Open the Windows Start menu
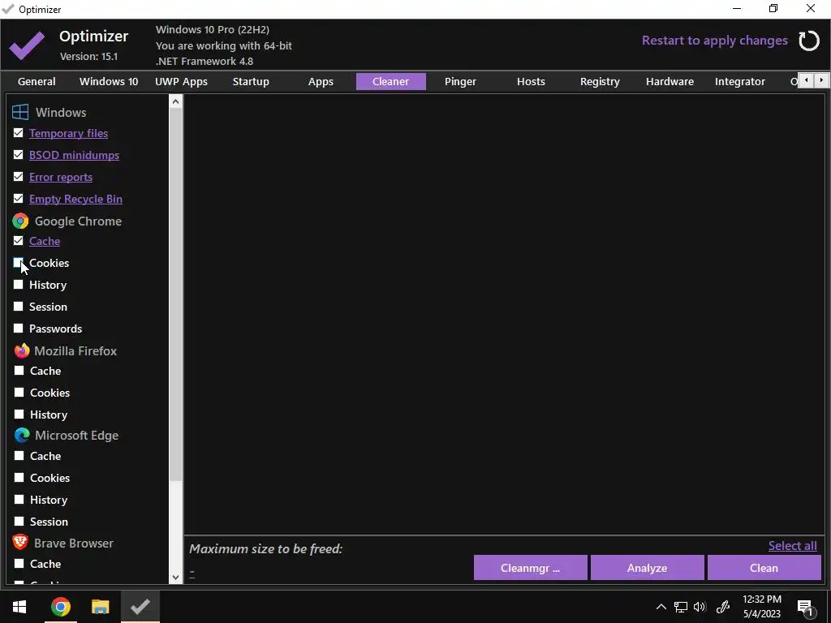This screenshot has height=623, width=831. pos(19,607)
